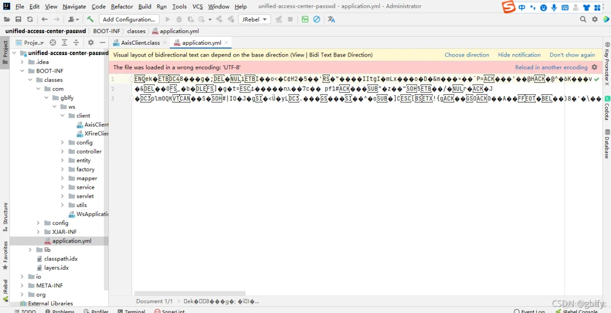Image resolution: width=611 pixels, height=313 pixels.
Task: Open the user/VCS profile dropdown
Action: click(73, 19)
